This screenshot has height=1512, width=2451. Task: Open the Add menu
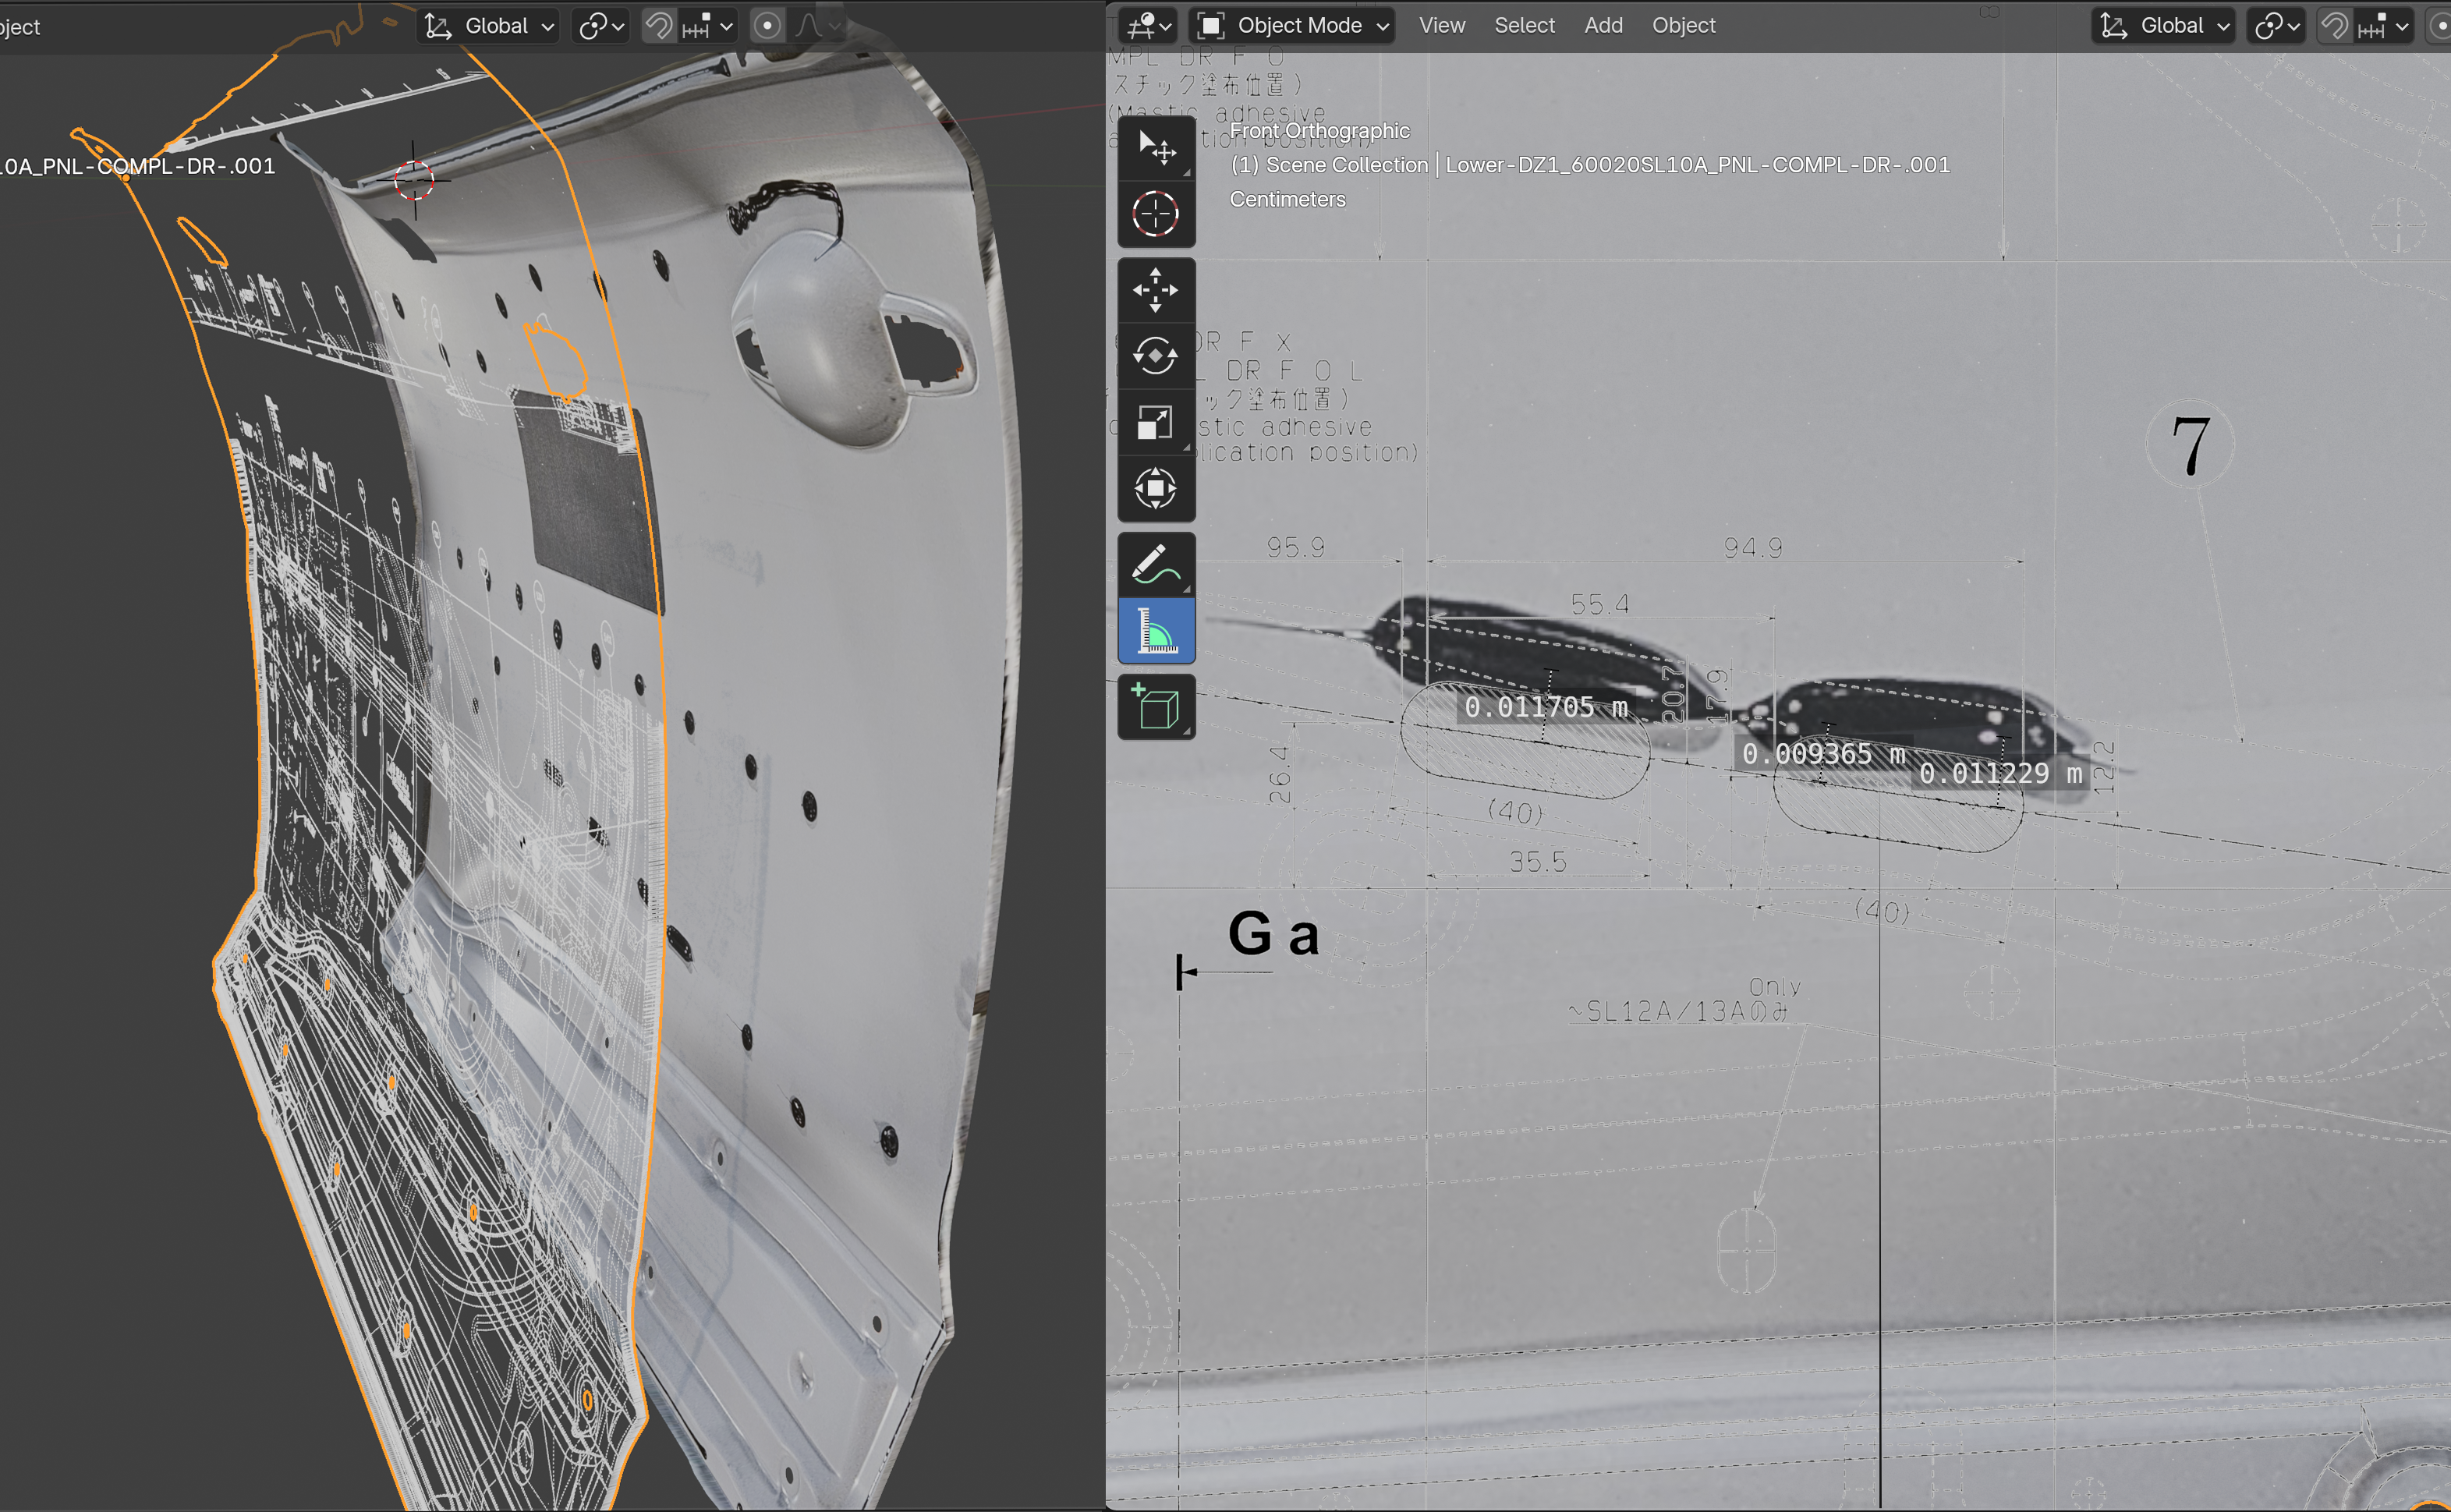(1602, 26)
